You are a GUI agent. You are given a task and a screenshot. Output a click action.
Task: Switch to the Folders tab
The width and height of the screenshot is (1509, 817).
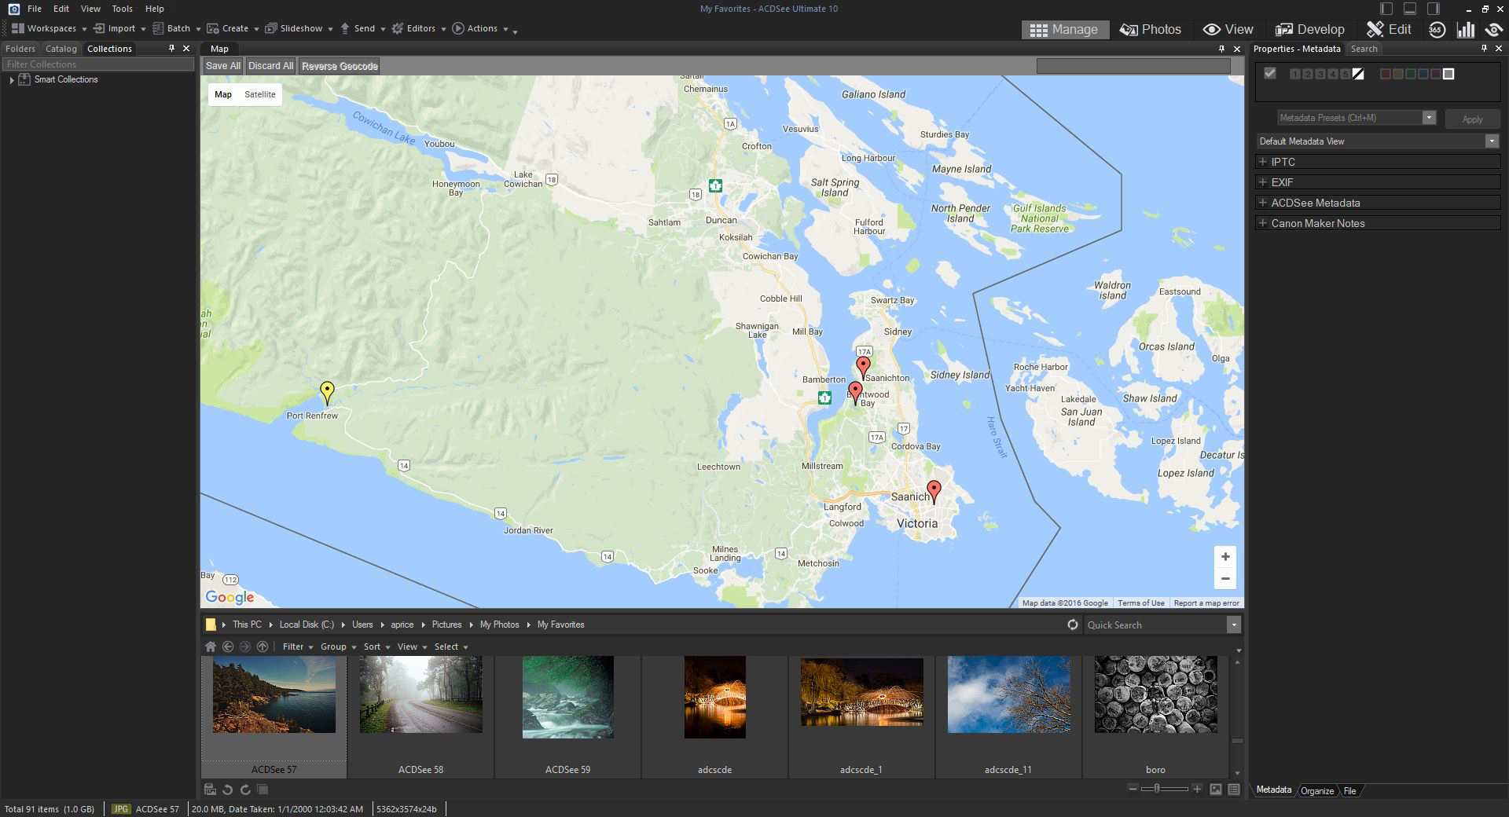tap(20, 49)
